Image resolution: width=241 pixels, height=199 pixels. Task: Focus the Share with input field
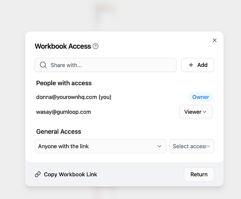click(x=111, y=65)
